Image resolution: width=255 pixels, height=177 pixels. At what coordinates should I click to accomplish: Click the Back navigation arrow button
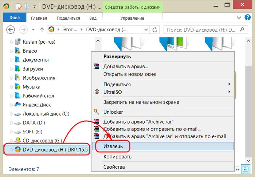tap(11, 30)
